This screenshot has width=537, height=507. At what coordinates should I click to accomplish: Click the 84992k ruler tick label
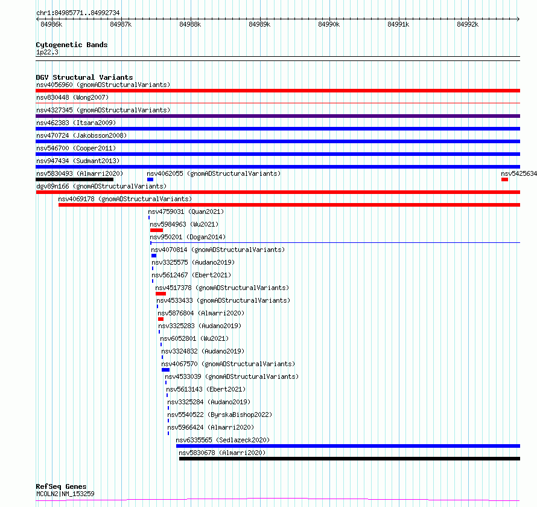coord(468,24)
